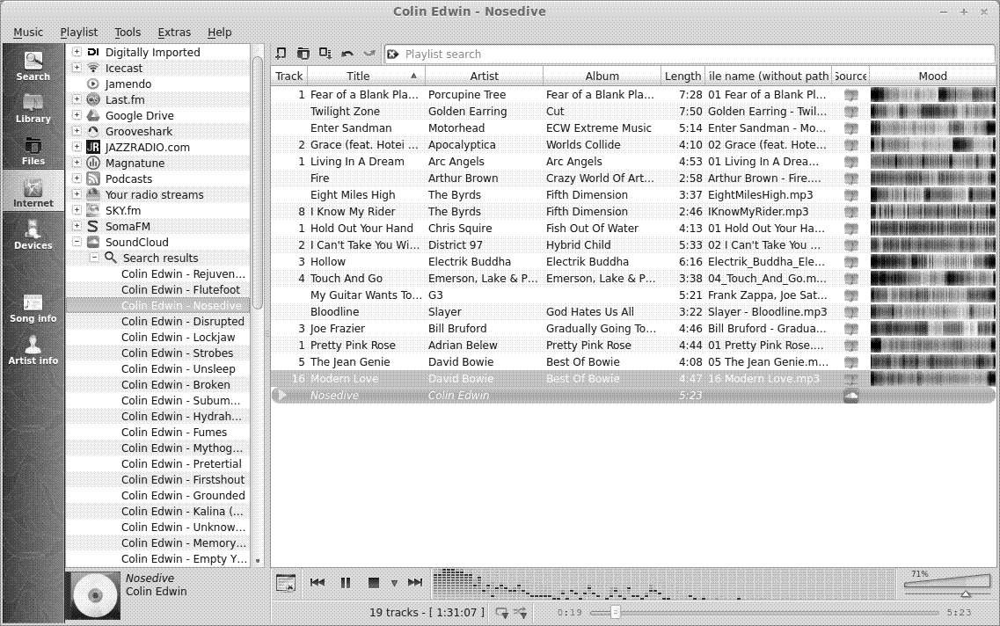Sort playlist by the Artist column header
The width and height of the screenshot is (1000, 626).
[x=484, y=76]
